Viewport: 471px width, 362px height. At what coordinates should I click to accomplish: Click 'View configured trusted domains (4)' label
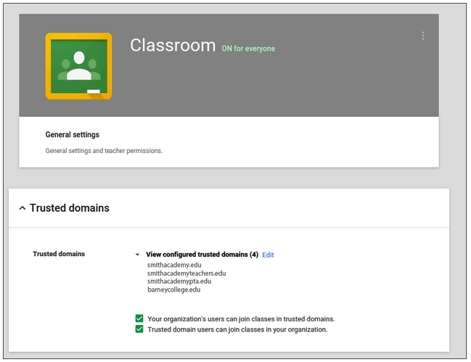coord(202,255)
